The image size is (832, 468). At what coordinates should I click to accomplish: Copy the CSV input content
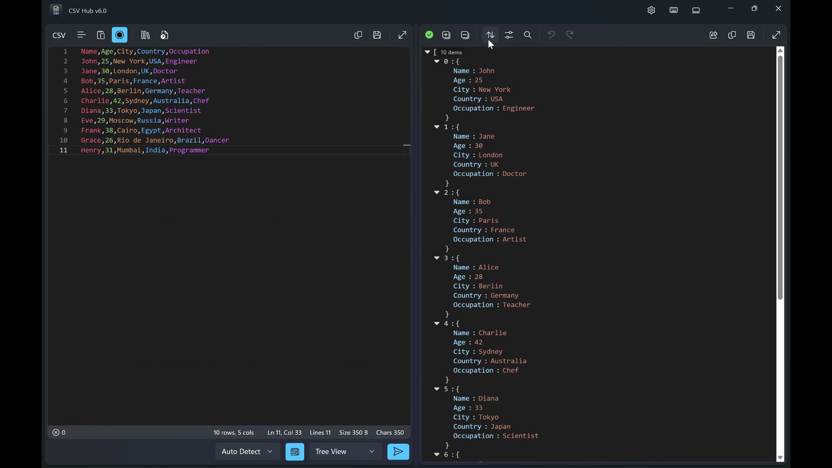point(359,35)
